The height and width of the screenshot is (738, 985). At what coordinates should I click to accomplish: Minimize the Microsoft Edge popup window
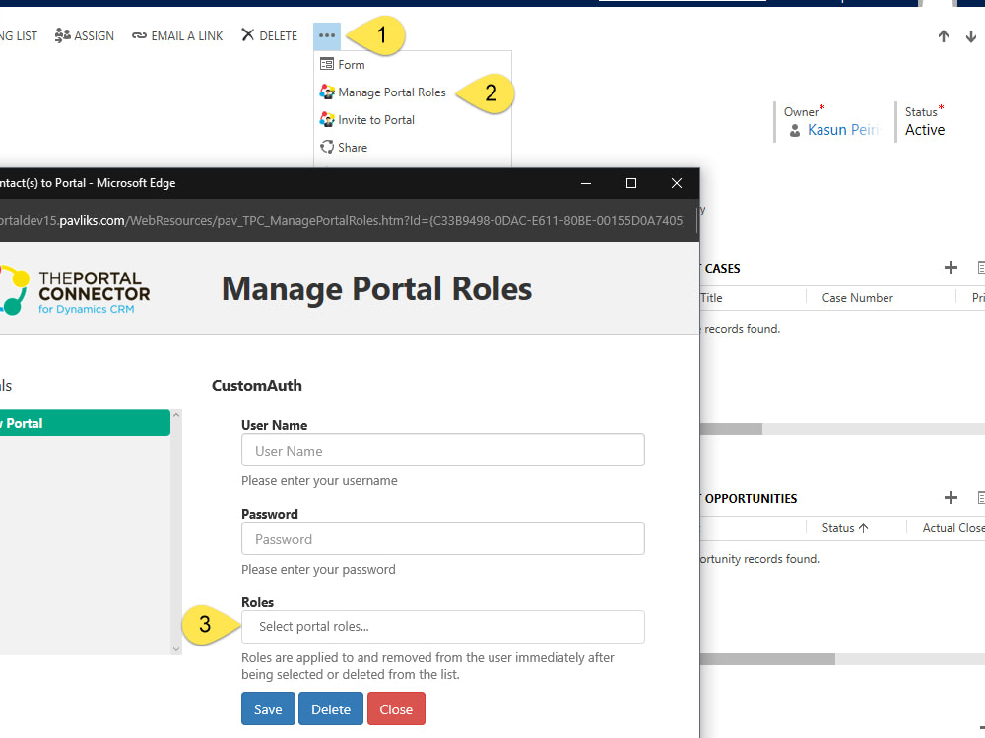585,183
